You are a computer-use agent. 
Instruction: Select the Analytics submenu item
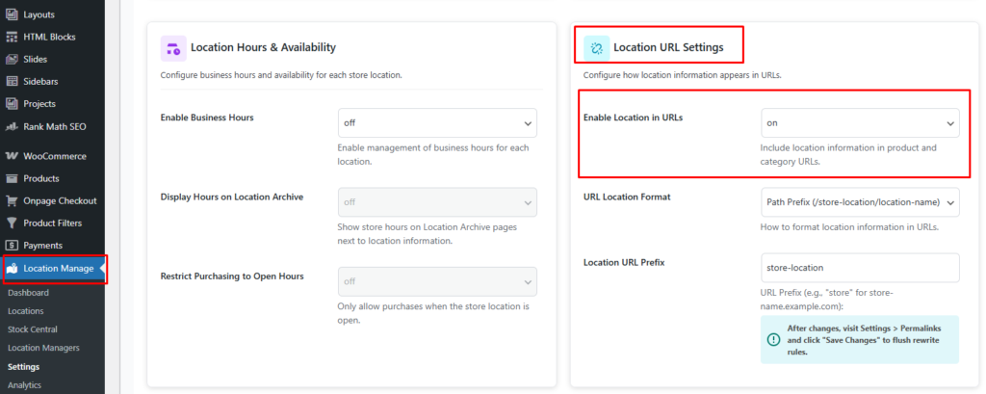tap(26, 384)
